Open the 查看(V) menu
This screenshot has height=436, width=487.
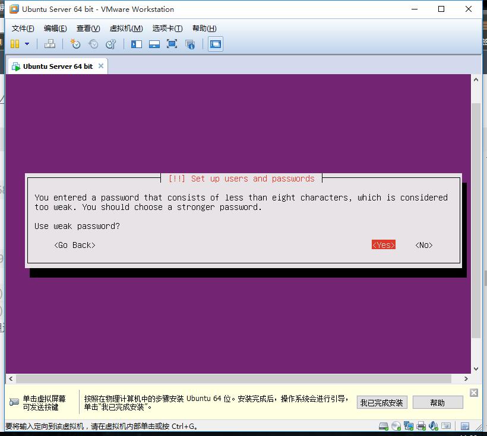tap(88, 28)
